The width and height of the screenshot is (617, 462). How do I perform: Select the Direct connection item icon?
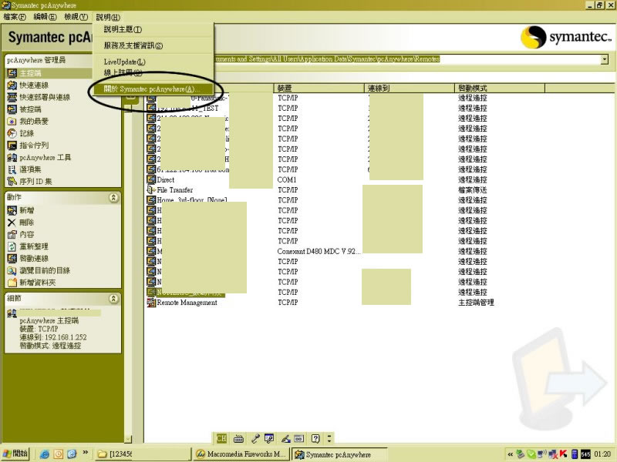point(151,179)
